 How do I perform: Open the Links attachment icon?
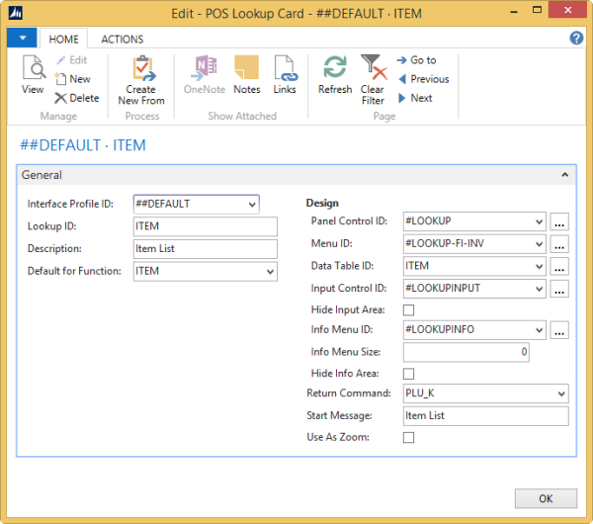[x=285, y=70]
